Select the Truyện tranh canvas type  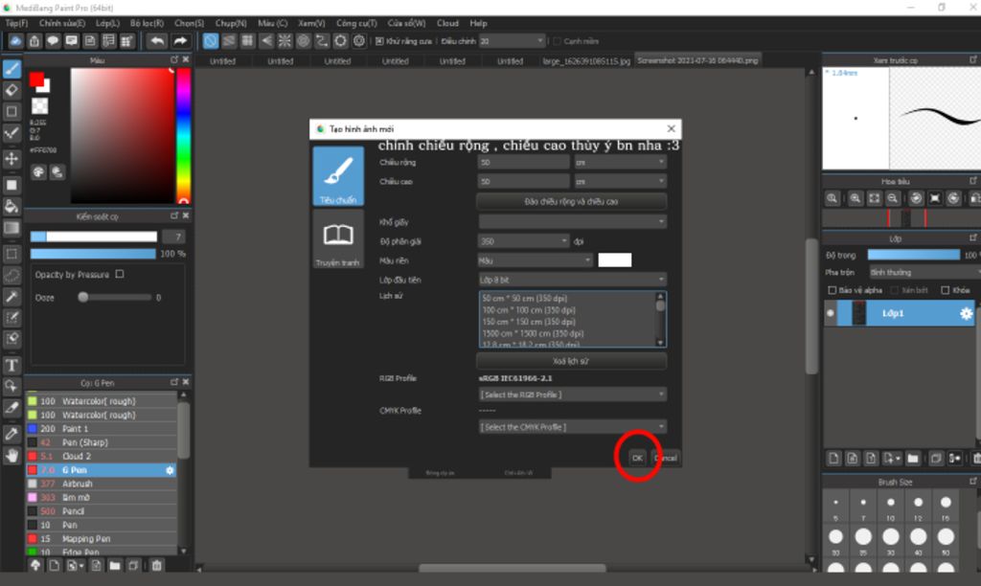[x=338, y=239]
